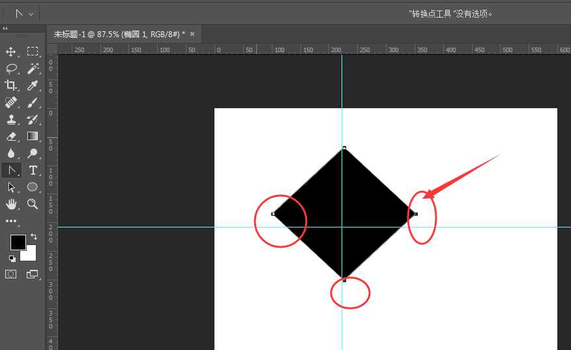Viewport: 571px width, 350px height.
Task: Select the Move tool
Action: pos(11,51)
